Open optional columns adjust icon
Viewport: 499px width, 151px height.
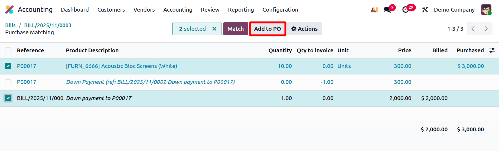(492, 50)
